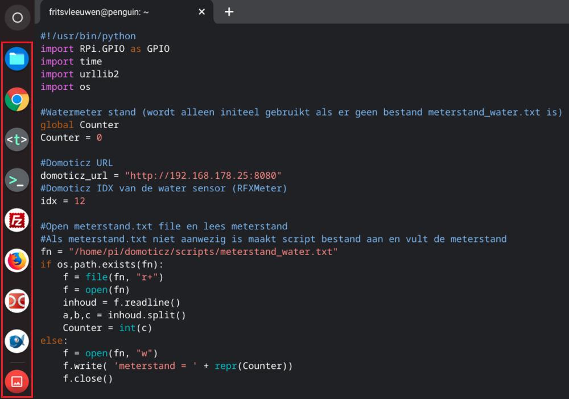Image resolution: width=569 pixels, height=399 pixels.
Task: Click the 'import os' line
Action: (65, 87)
